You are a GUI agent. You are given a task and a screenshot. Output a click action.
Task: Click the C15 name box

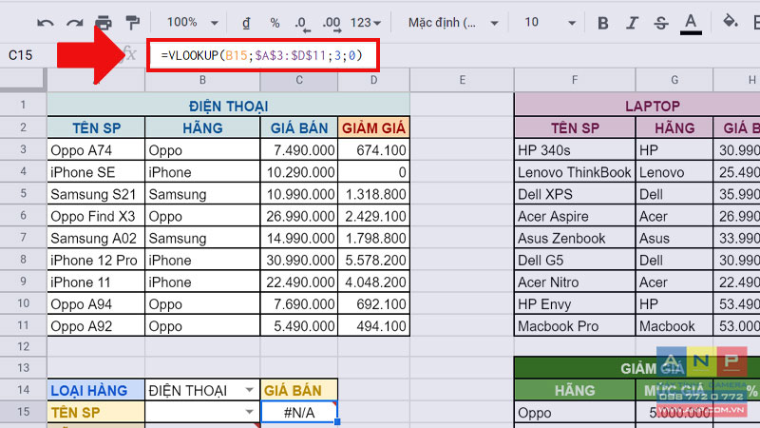(x=21, y=55)
